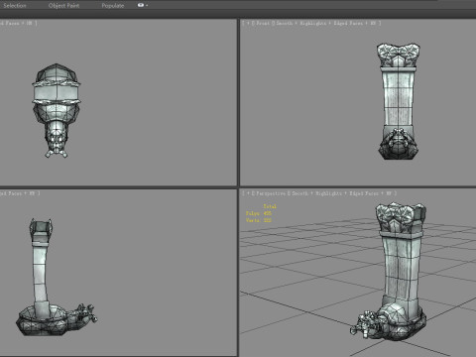
Task: Switch to the Object Paint tab
Action: [x=63, y=5]
